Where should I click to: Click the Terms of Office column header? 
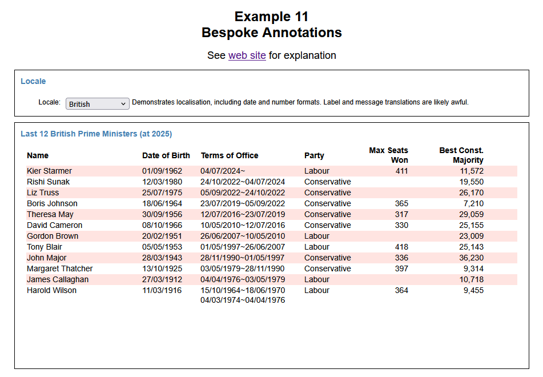pyautogui.click(x=230, y=155)
